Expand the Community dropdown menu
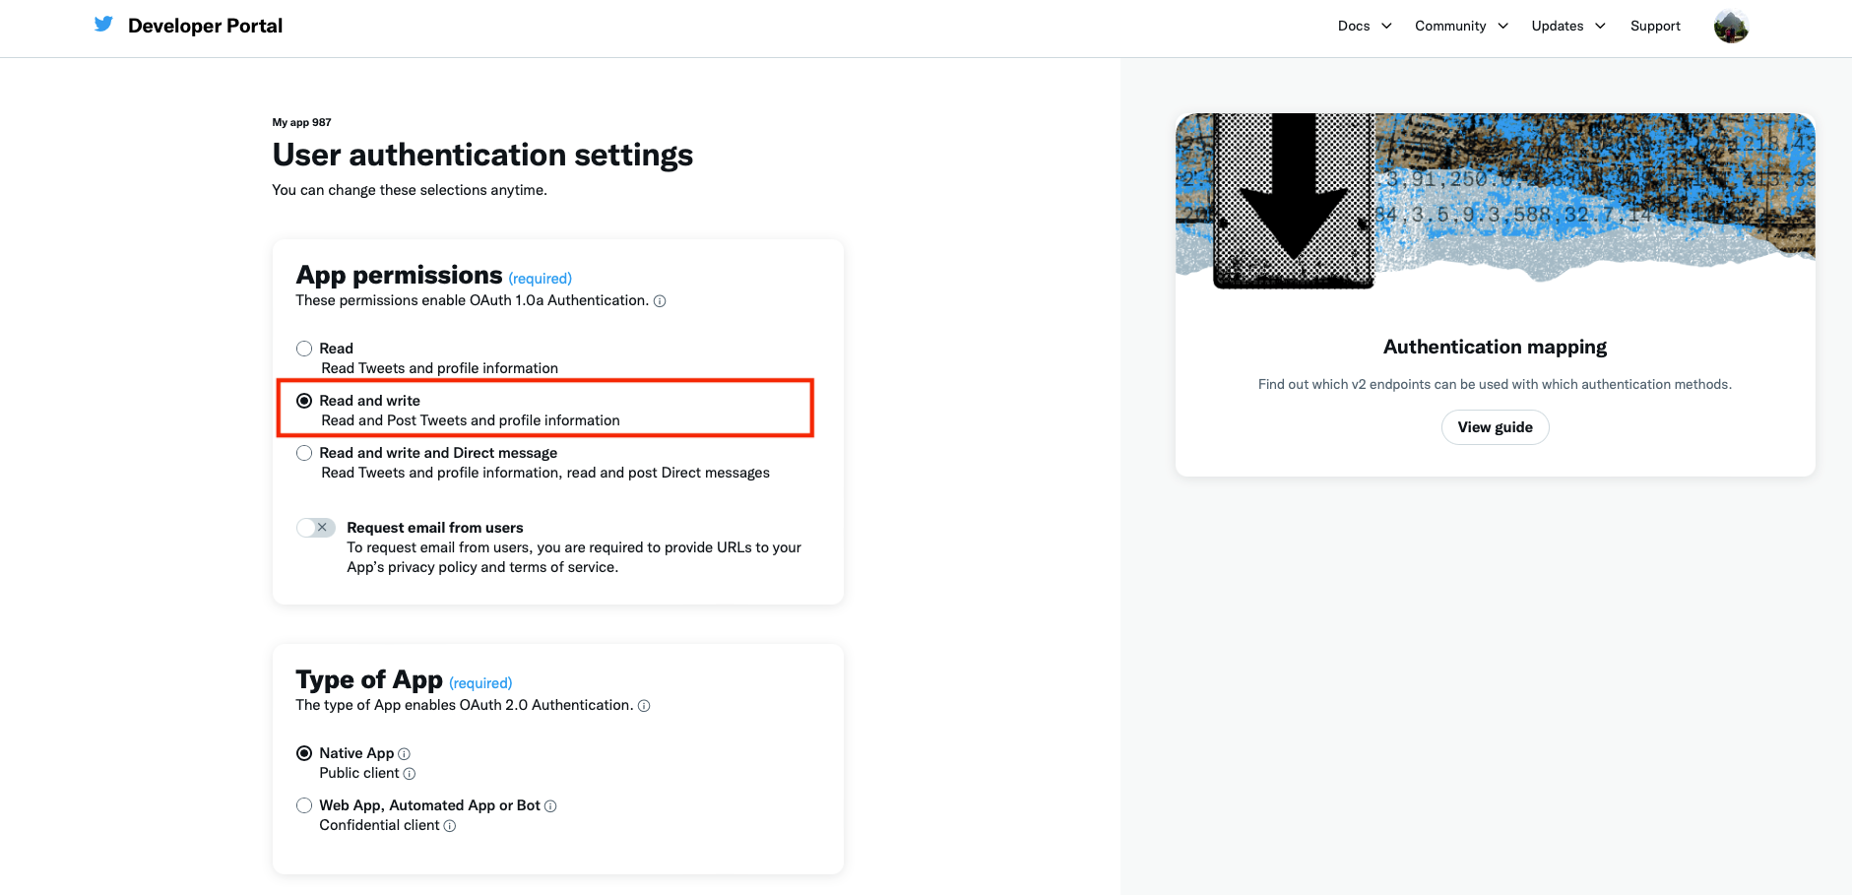 point(1461,26)
